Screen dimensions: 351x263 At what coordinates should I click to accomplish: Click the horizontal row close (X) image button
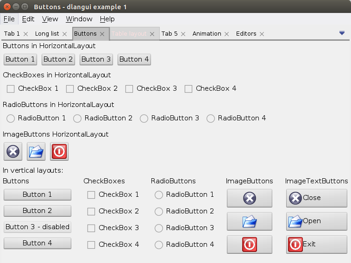[x=13, y=151]
